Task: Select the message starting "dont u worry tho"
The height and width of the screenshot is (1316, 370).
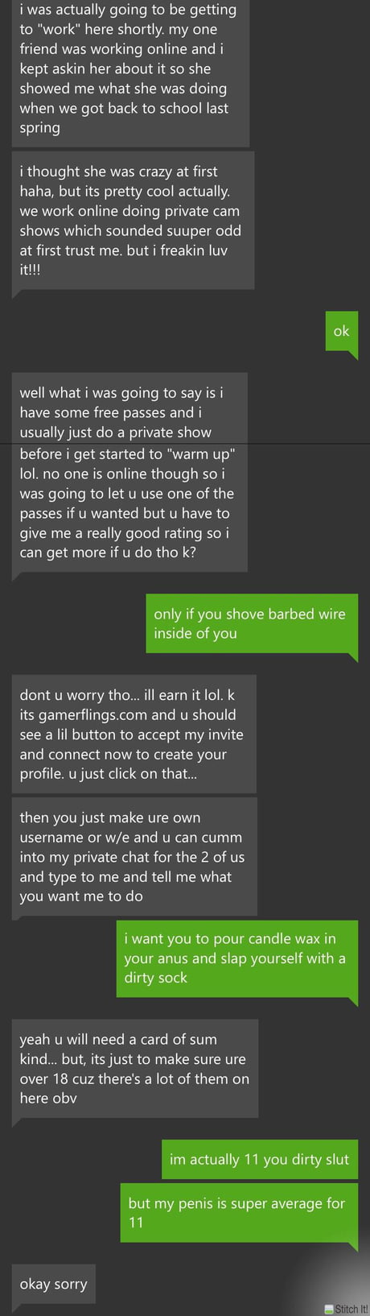Action: point(134,734)
